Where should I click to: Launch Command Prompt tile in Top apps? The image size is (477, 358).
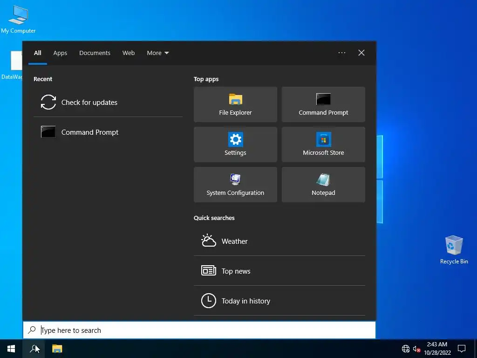point(323,104)
